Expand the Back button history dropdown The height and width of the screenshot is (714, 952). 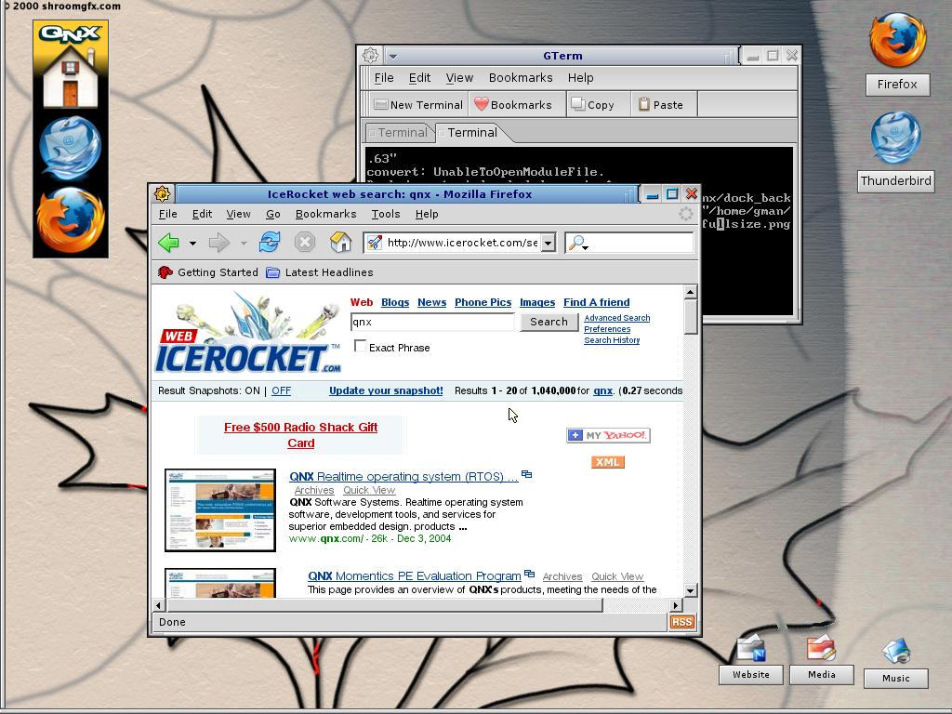coord(192,243)
